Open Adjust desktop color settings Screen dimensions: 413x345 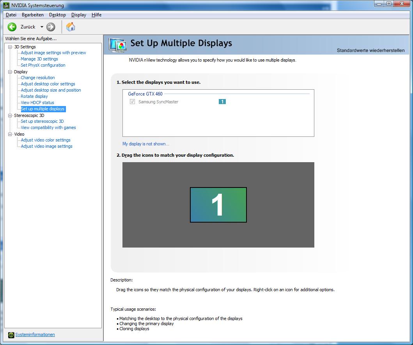pos(48,84)
